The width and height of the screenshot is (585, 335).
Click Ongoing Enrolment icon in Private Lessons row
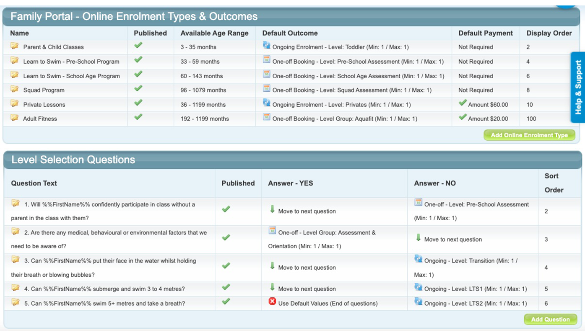pyautogui.click(x=266, y=103)
